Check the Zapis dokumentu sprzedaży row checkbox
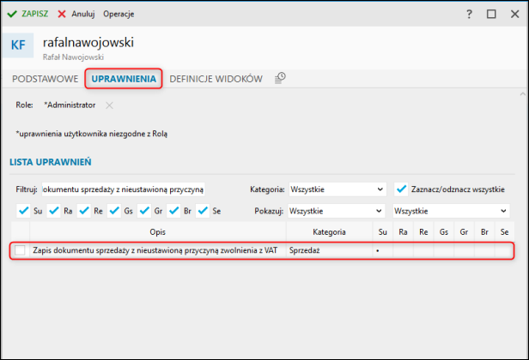The image size is (529, 360). 20,250
